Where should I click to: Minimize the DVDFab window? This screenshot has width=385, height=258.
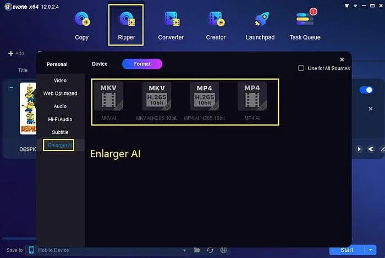pyautogui.click(x=364, y=5)
